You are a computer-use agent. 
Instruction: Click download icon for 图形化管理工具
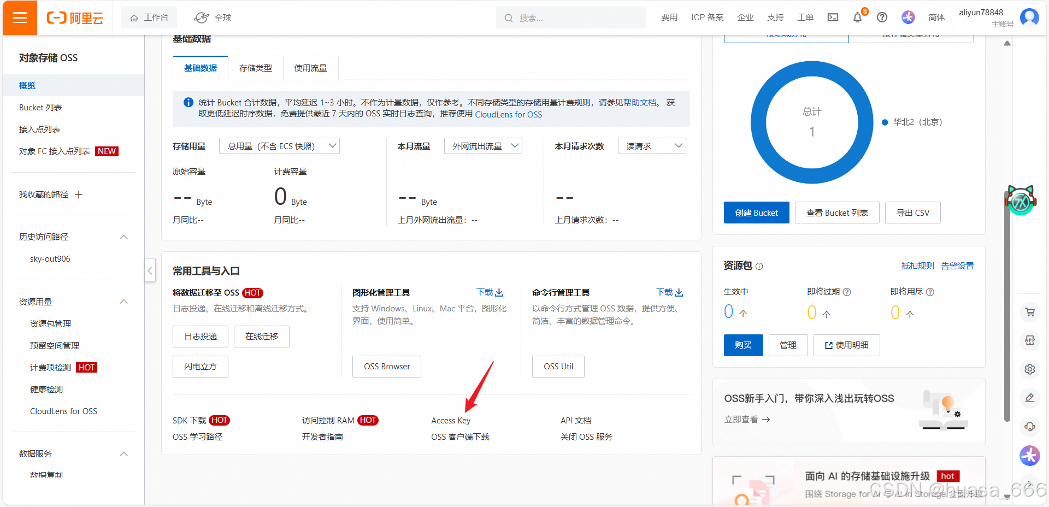[x=499, y=292]
